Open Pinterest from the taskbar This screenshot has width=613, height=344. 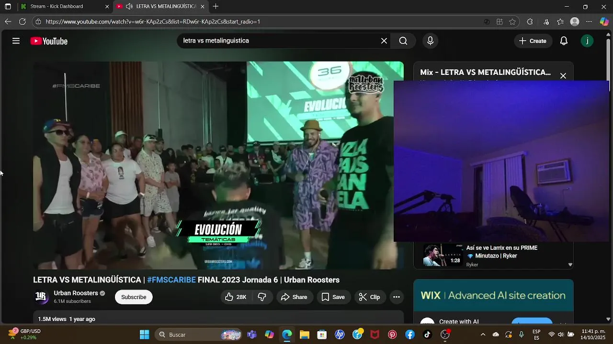(392, 334)
